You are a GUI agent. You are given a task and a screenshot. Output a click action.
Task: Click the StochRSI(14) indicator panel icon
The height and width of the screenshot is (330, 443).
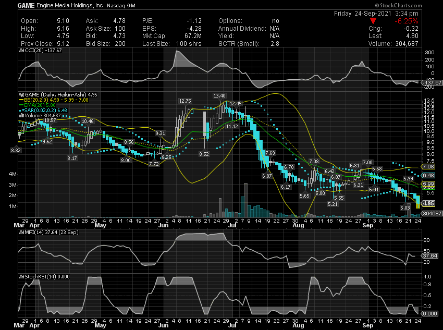coord(21,277)
